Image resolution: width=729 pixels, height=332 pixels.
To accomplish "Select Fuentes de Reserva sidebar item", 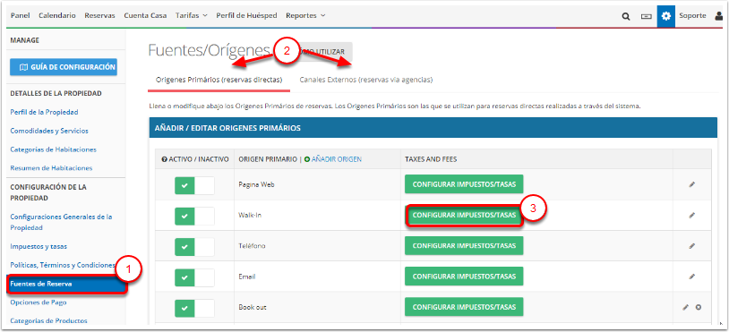I will pyautogui.click(x=66, y=285).
